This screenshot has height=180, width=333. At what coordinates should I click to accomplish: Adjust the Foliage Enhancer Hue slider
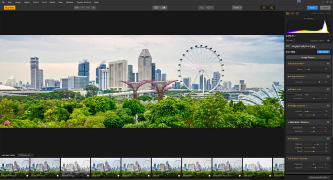(x=314, y=115)
